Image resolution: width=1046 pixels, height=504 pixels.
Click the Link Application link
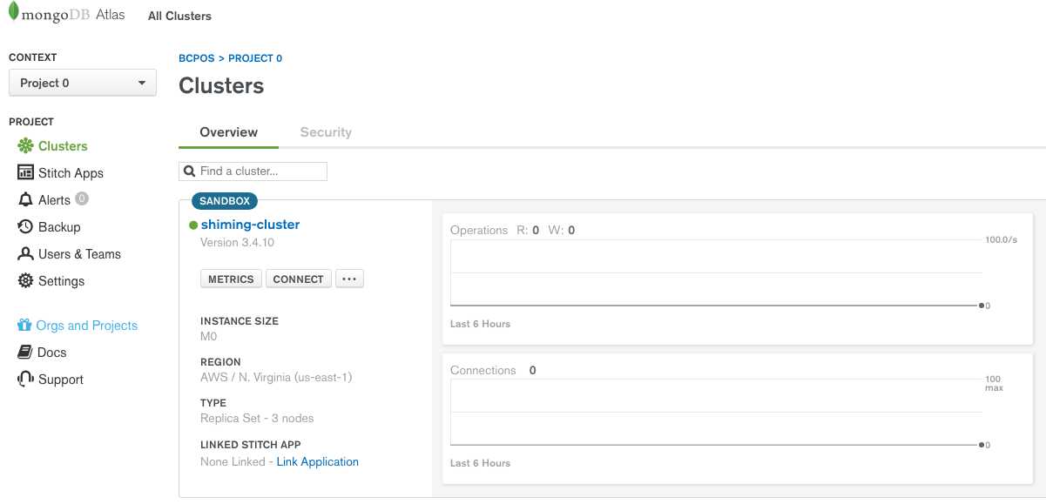317,462
